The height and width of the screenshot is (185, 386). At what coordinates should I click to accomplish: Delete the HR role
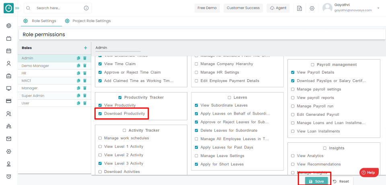(x=85, y=73)
